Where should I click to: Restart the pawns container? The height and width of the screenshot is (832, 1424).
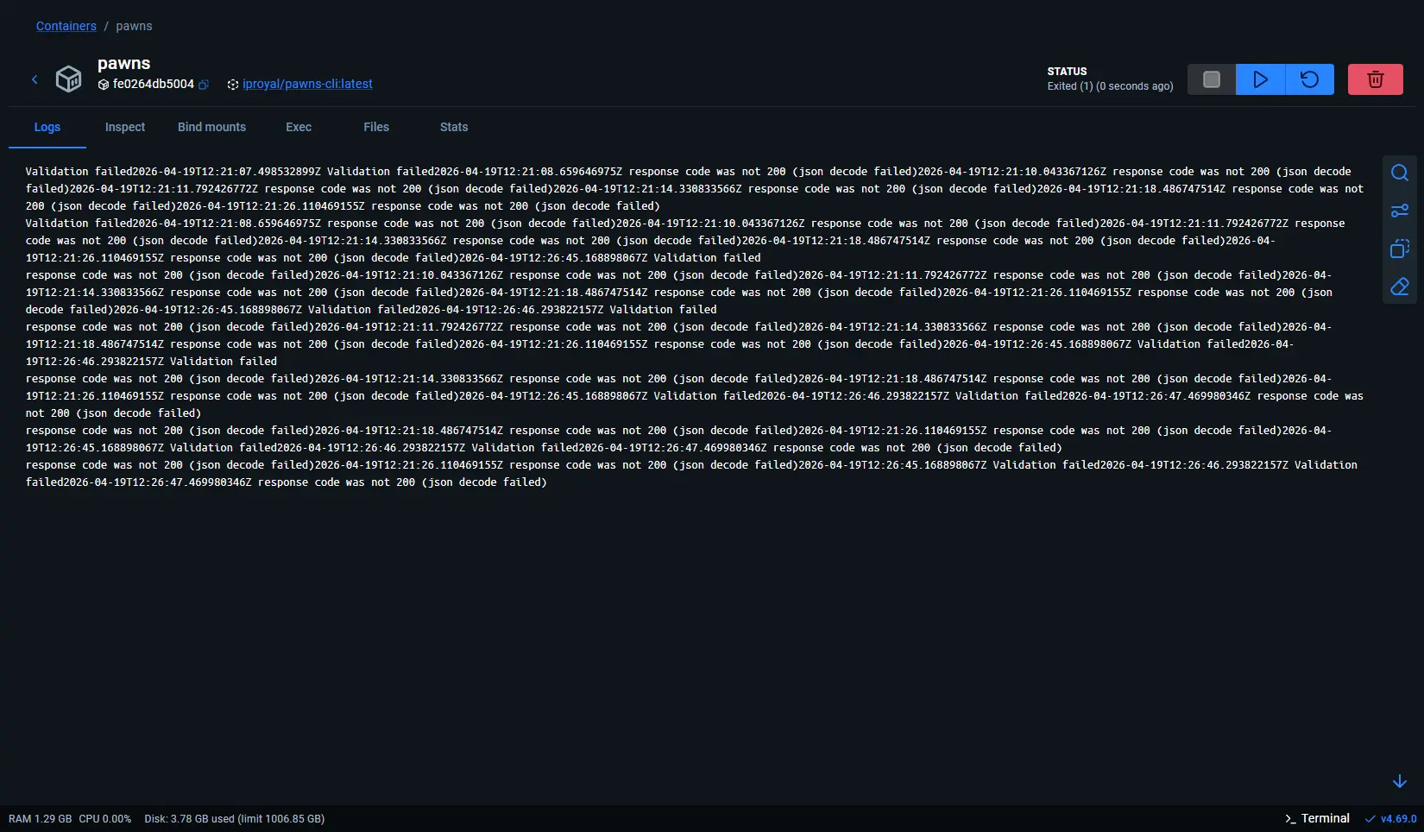click(x=1310, y=79)
